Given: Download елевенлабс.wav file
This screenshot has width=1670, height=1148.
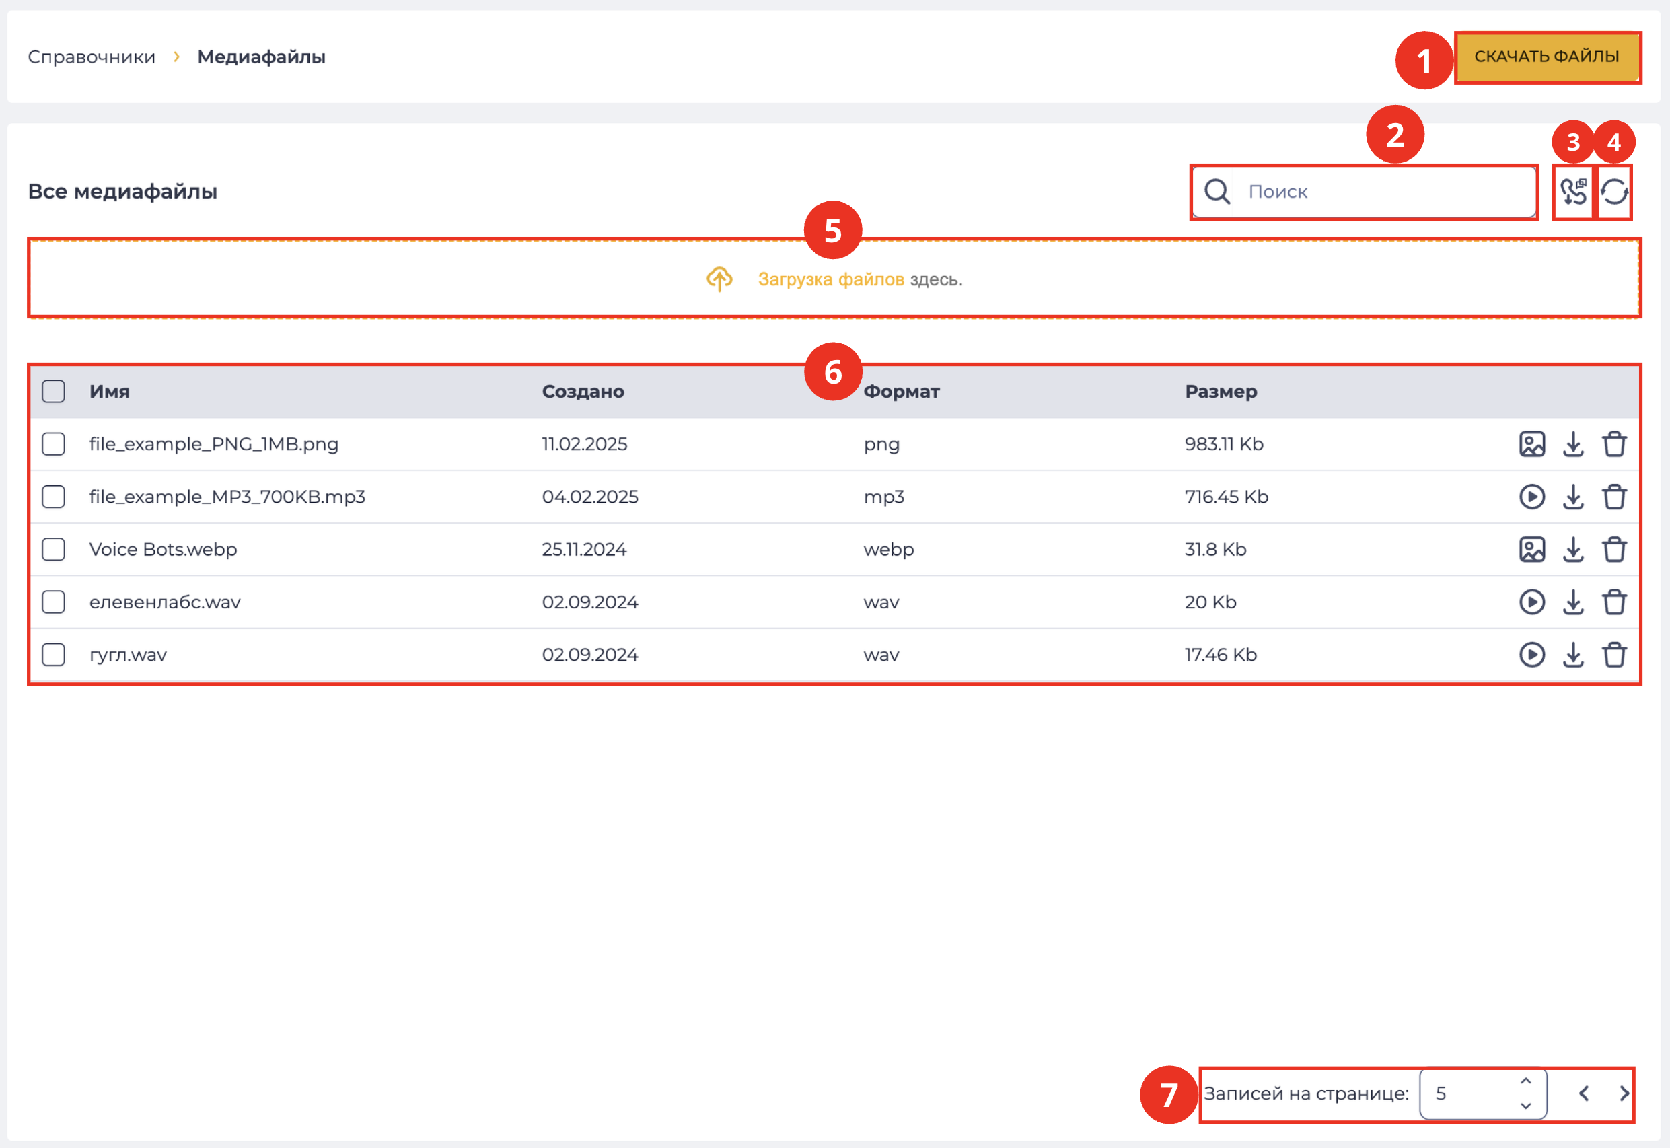Looking at the screenshot, I should coord(1573,602).
